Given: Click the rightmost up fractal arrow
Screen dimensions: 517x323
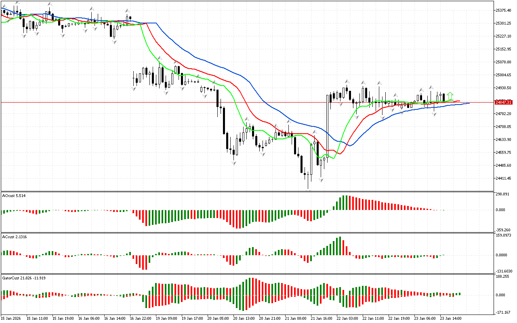Looking at the screenshot, I should pyautogui.click(x=431, y=87).
